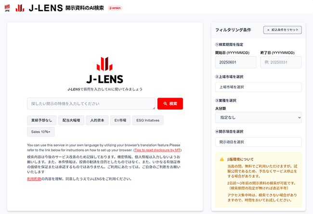
Task: Click the red 検索 search button
Action: (170, 103)
